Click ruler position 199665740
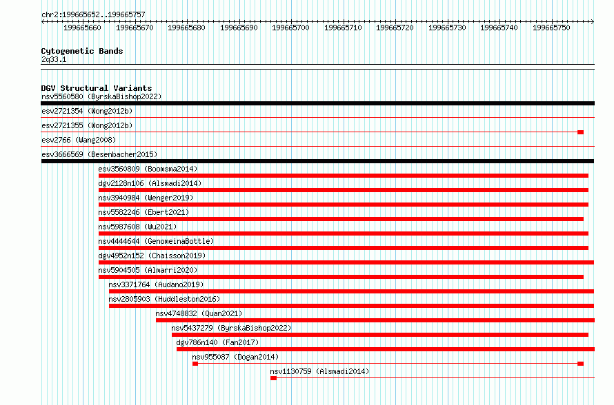 click(x=499, y=28)
